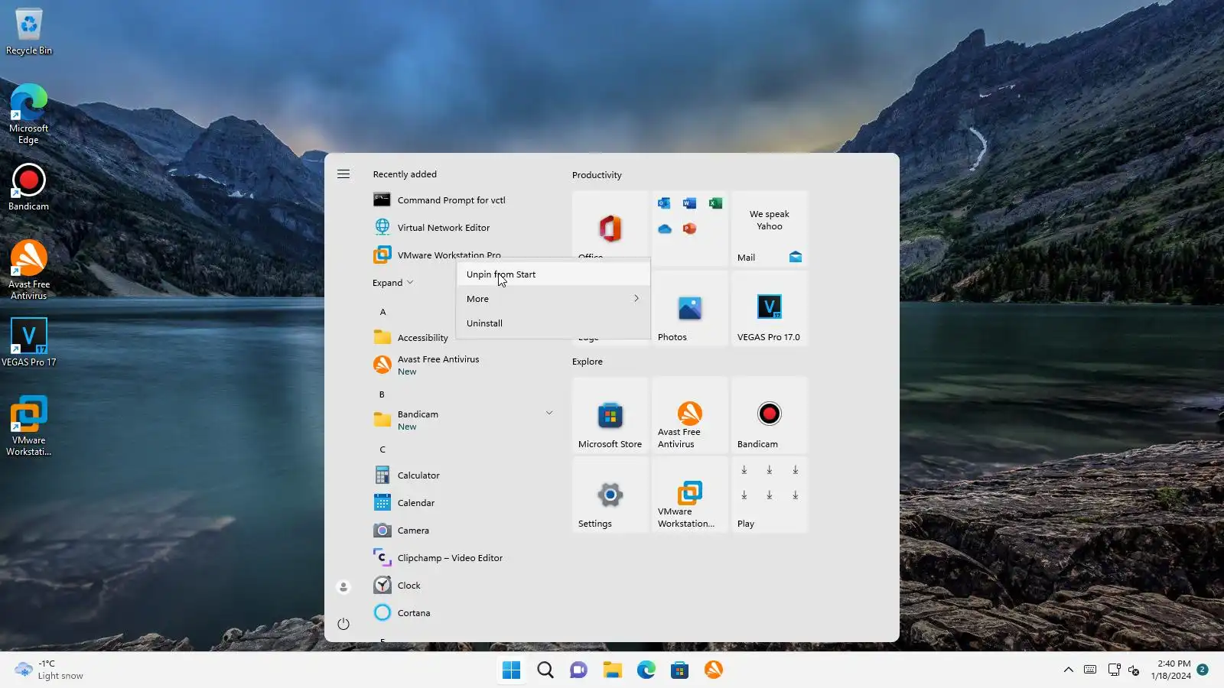Viewport: 1224px width, 688px height.
Task: Open Clipchamp – Video Editor from the app list
Action: pos(462,558)
